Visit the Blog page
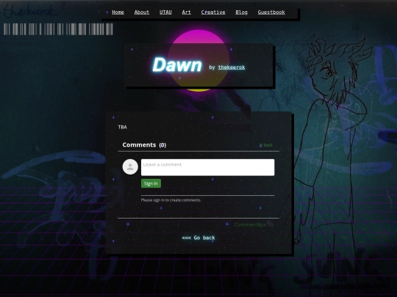Viewport: 397px width, 297px height. pos(241,12)
